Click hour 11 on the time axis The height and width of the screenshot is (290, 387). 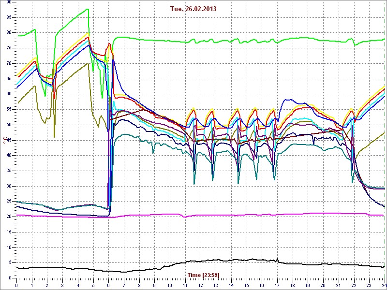pyautogui.click(x=185, y=285)
